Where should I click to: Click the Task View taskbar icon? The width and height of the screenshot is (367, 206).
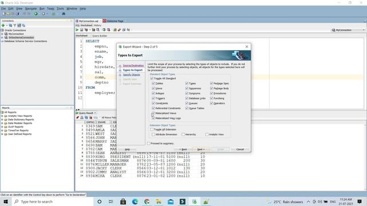tap(111, 201)
